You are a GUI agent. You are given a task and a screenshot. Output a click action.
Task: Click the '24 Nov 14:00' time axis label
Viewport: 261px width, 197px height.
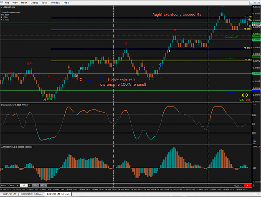click(71, 190)
